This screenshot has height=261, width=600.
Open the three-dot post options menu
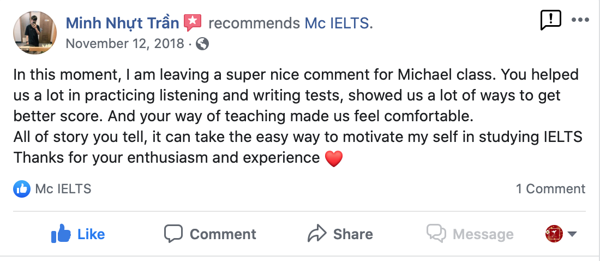tap(580, 20)
